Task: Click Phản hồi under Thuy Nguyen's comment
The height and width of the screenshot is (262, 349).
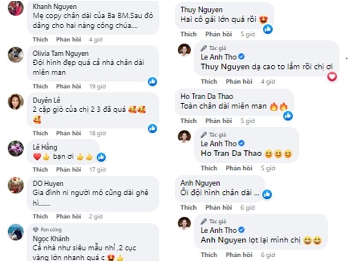Action: coord(219,34)
